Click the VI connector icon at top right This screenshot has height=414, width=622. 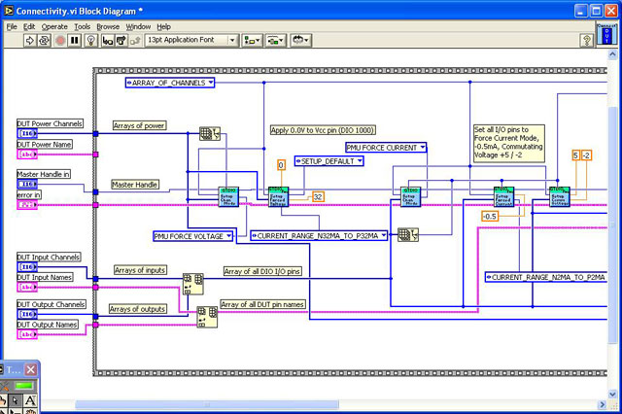[x=606, y=34]
